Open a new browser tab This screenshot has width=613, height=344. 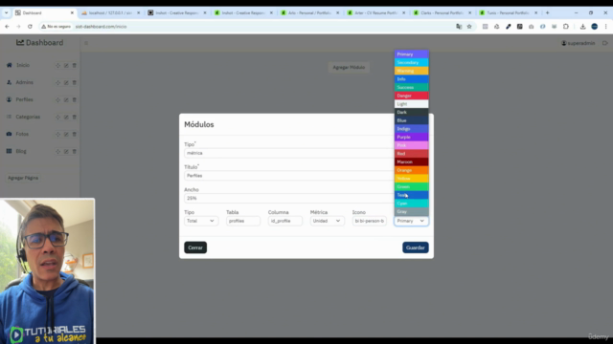pyautogui.click(x=547, y=12)
